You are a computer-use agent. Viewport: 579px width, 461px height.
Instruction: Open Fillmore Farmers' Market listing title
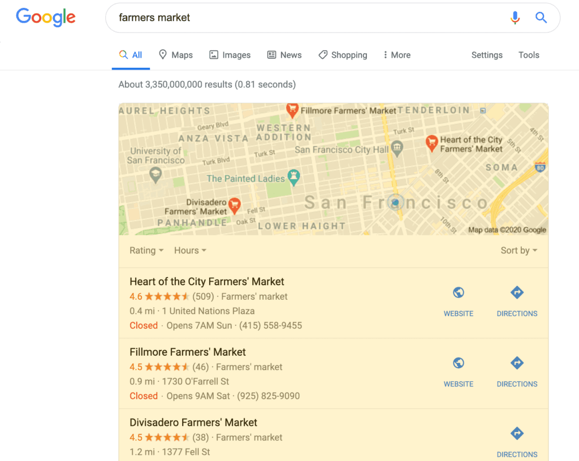point(188,352)
